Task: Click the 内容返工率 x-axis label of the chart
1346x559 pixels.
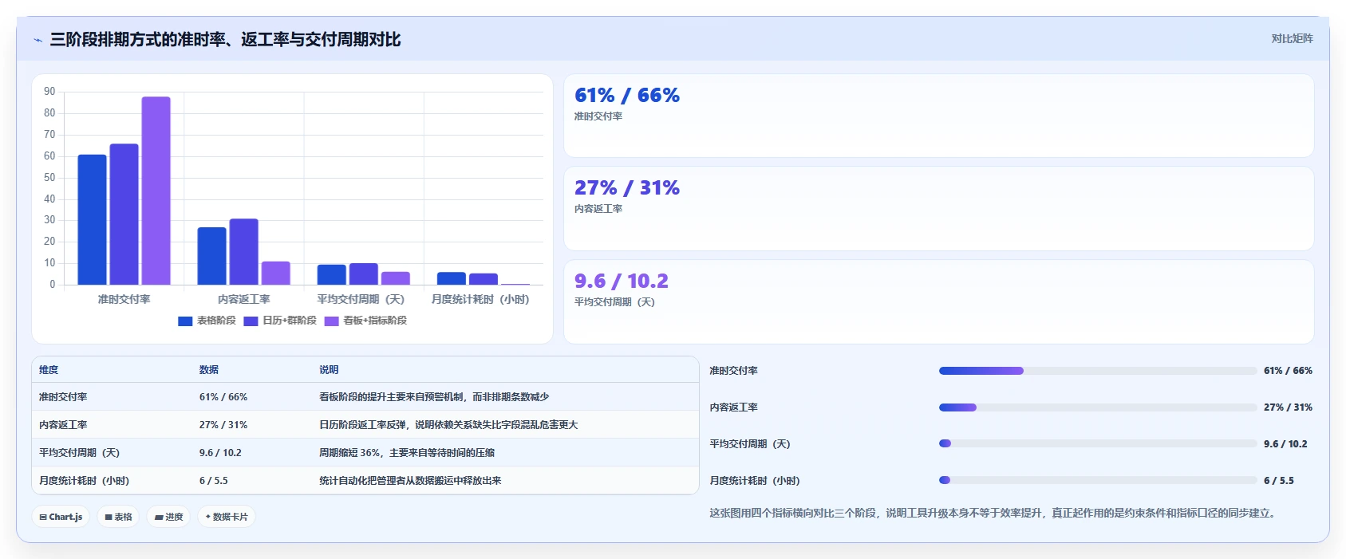Action: (x=243, y=299)
